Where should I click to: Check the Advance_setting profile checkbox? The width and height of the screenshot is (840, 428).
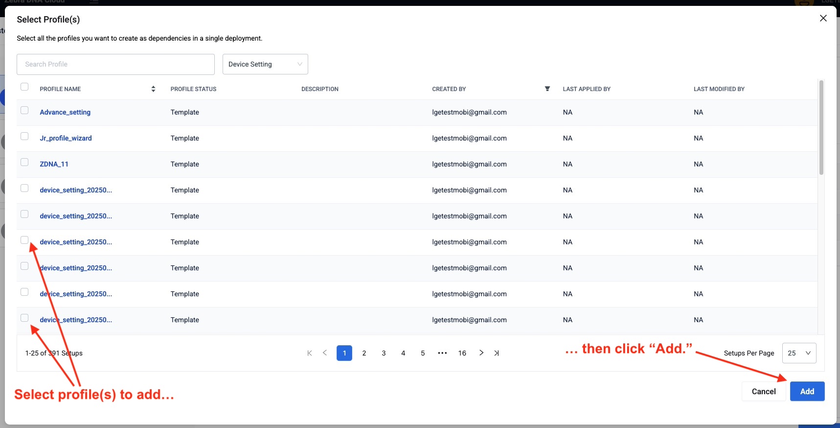point(24,111)
